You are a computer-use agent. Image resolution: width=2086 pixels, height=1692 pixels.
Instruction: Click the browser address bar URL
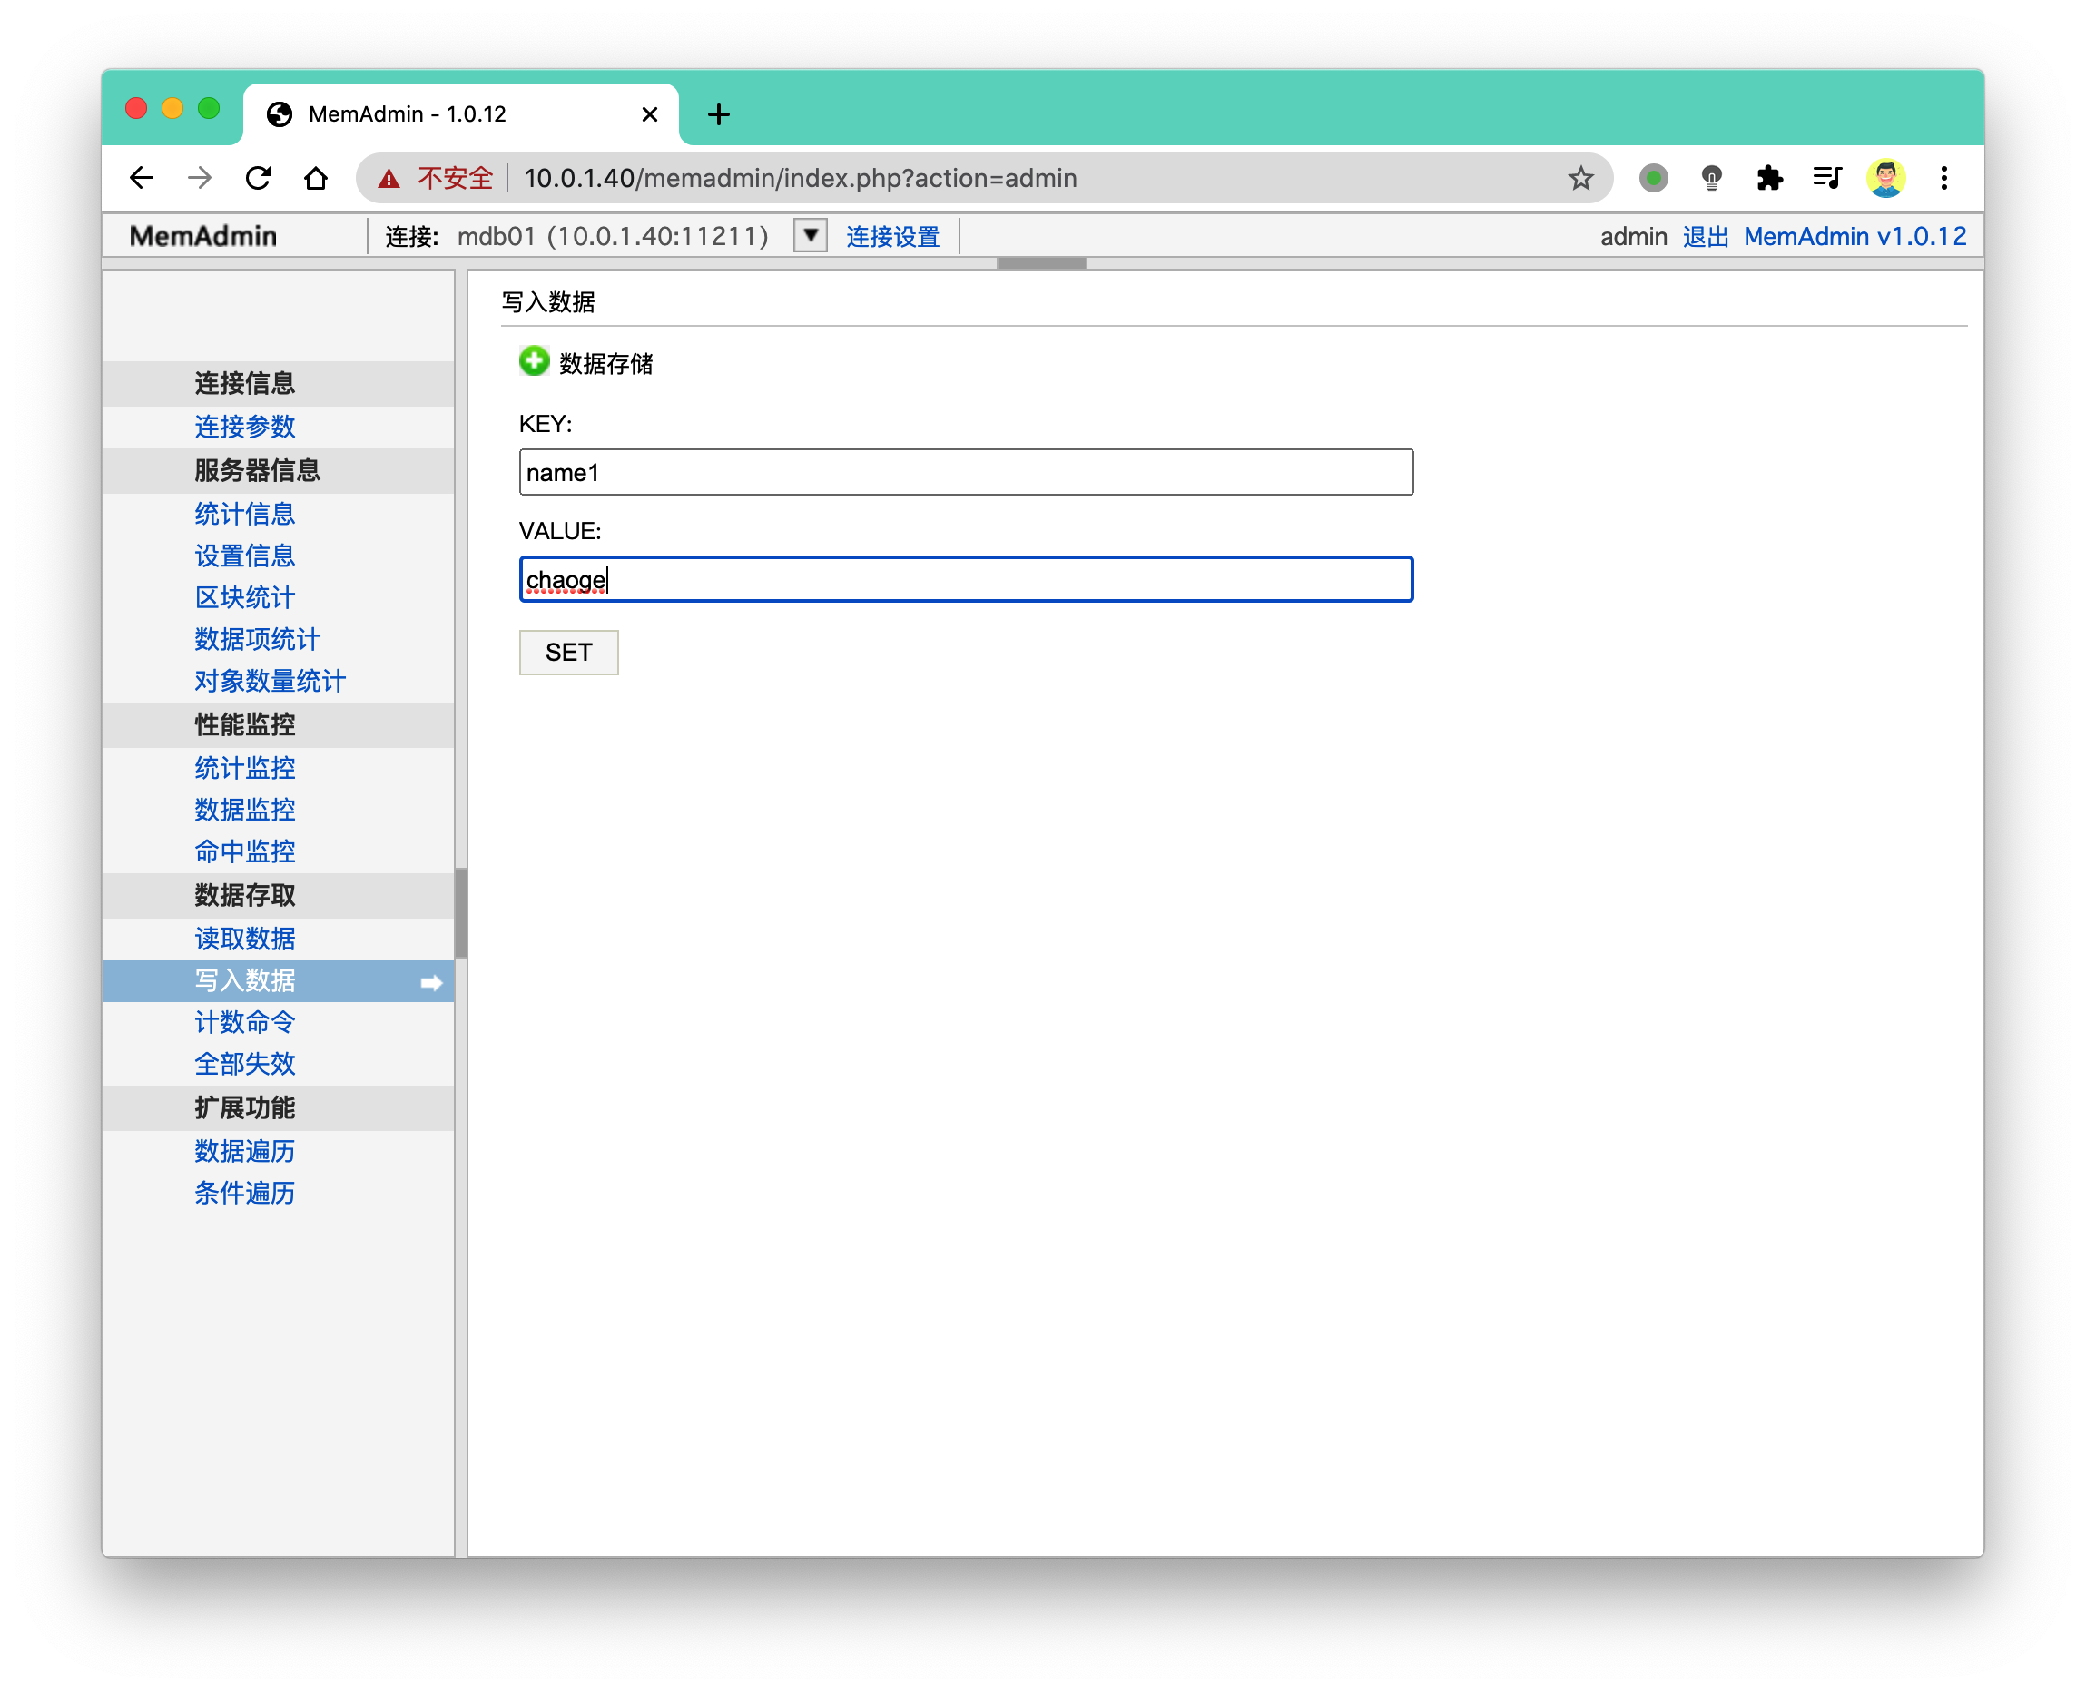[x=801, y=178]
